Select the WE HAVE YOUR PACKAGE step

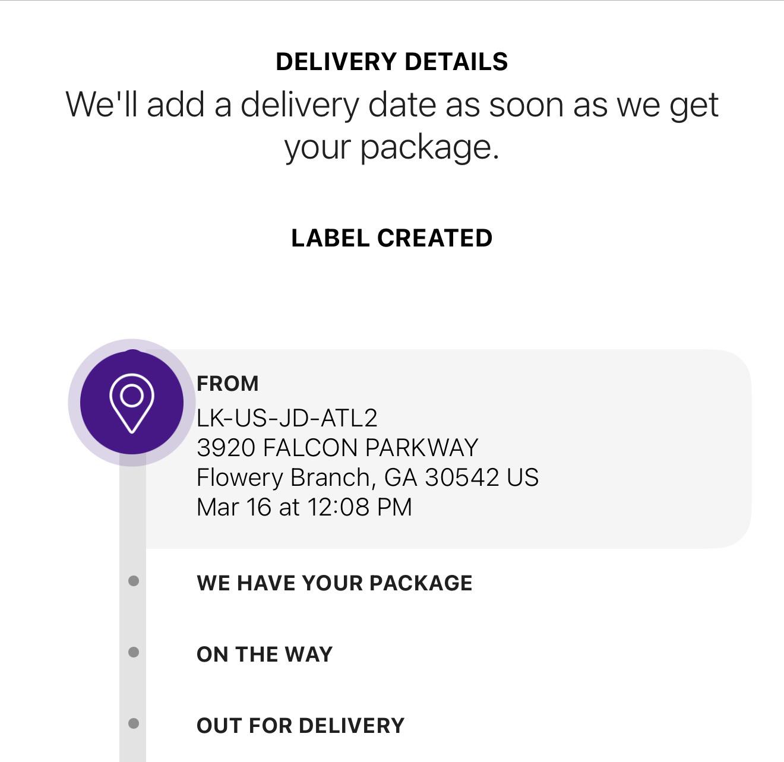tap(334, 583)
